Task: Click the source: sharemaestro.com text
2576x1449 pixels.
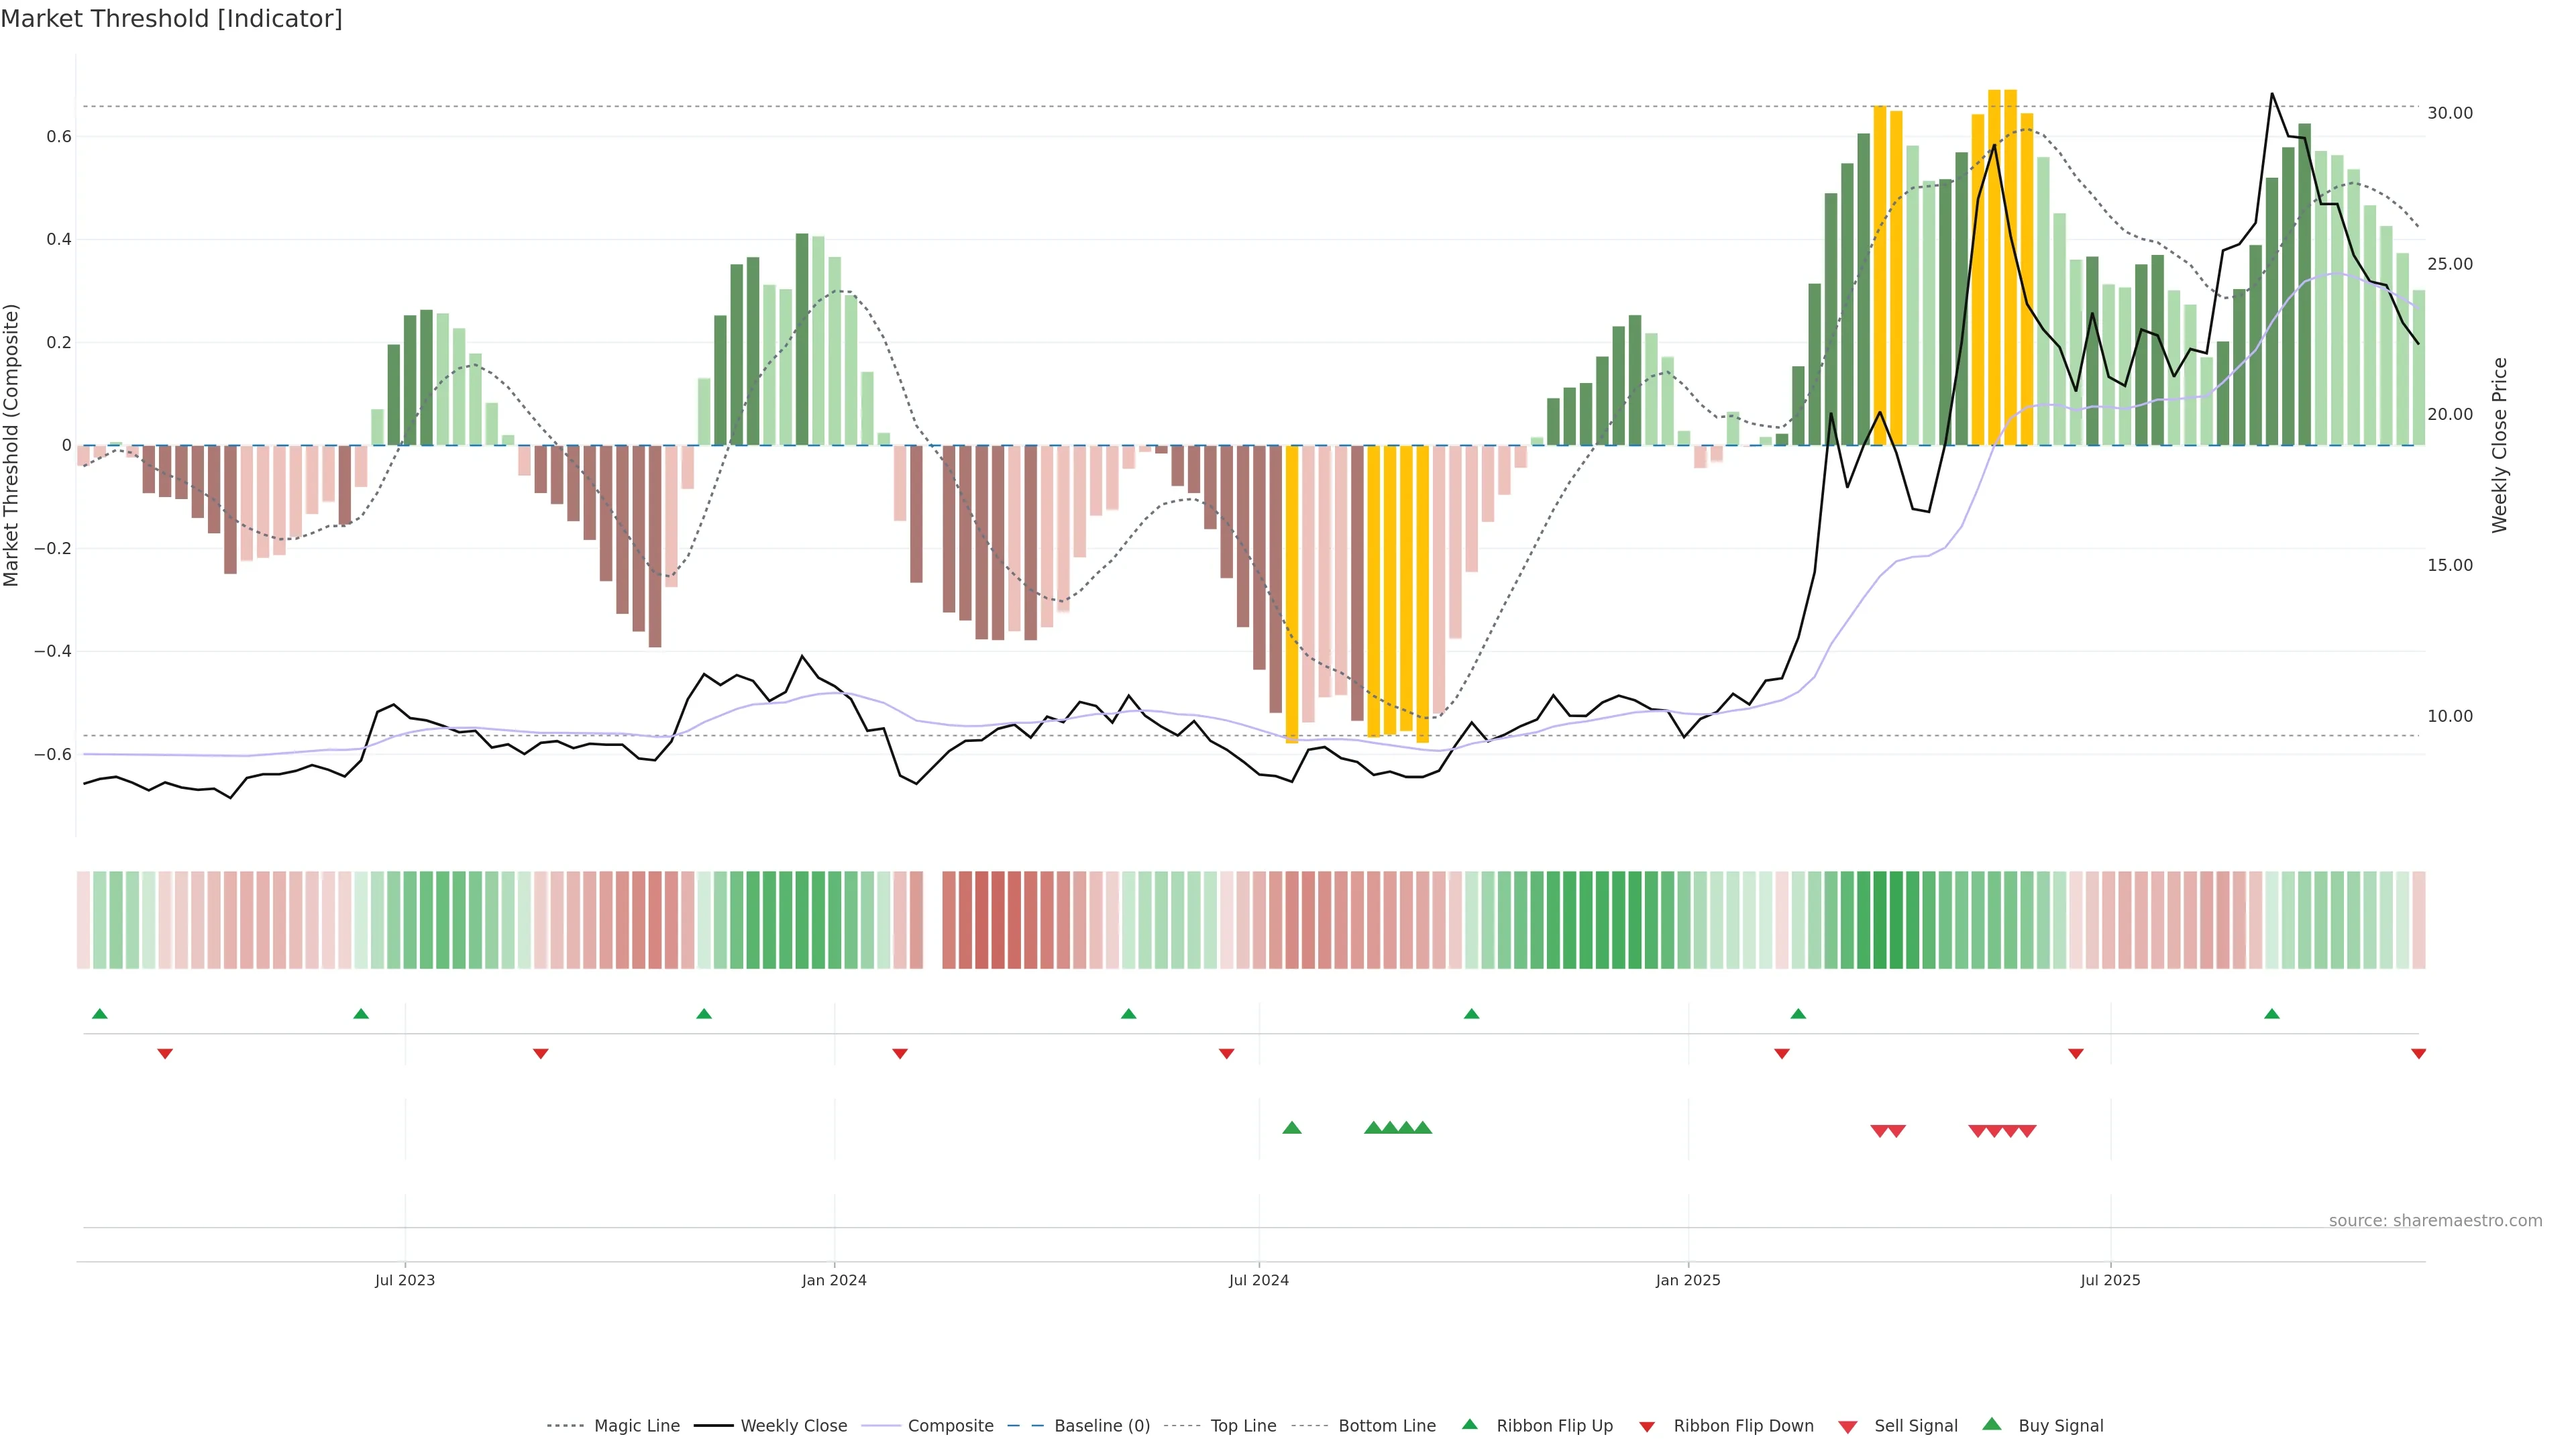Action: (x=2435, y=1220)
